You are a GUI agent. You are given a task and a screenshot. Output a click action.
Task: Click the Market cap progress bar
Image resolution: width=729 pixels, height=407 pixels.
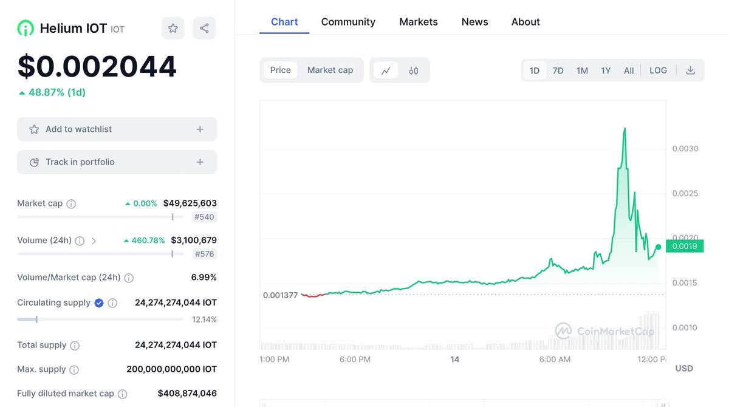[100, 217]
